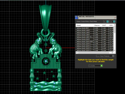
Task: Select the Yellow Gold:9KY row
Action: pos(95,28)
